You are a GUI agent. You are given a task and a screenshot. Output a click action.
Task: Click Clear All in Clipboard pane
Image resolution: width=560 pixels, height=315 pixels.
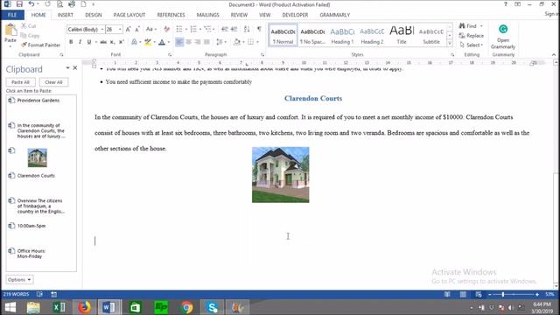pyautogui.click(x=53, y=82)
